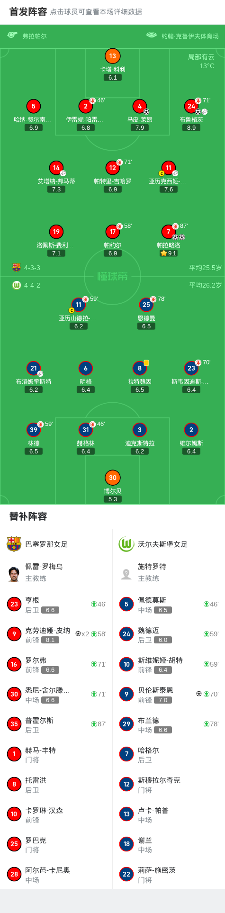Click 巴塞罗那女足 team header
This screenshot has height=913, width=225.
(x=46, y=544)
